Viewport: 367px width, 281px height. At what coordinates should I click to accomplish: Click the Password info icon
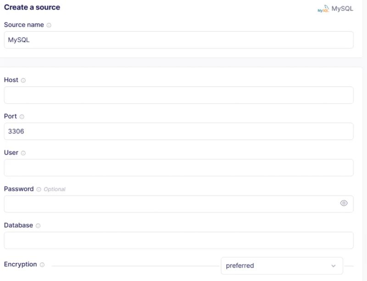pyautogui.click(x=39, y=189)
